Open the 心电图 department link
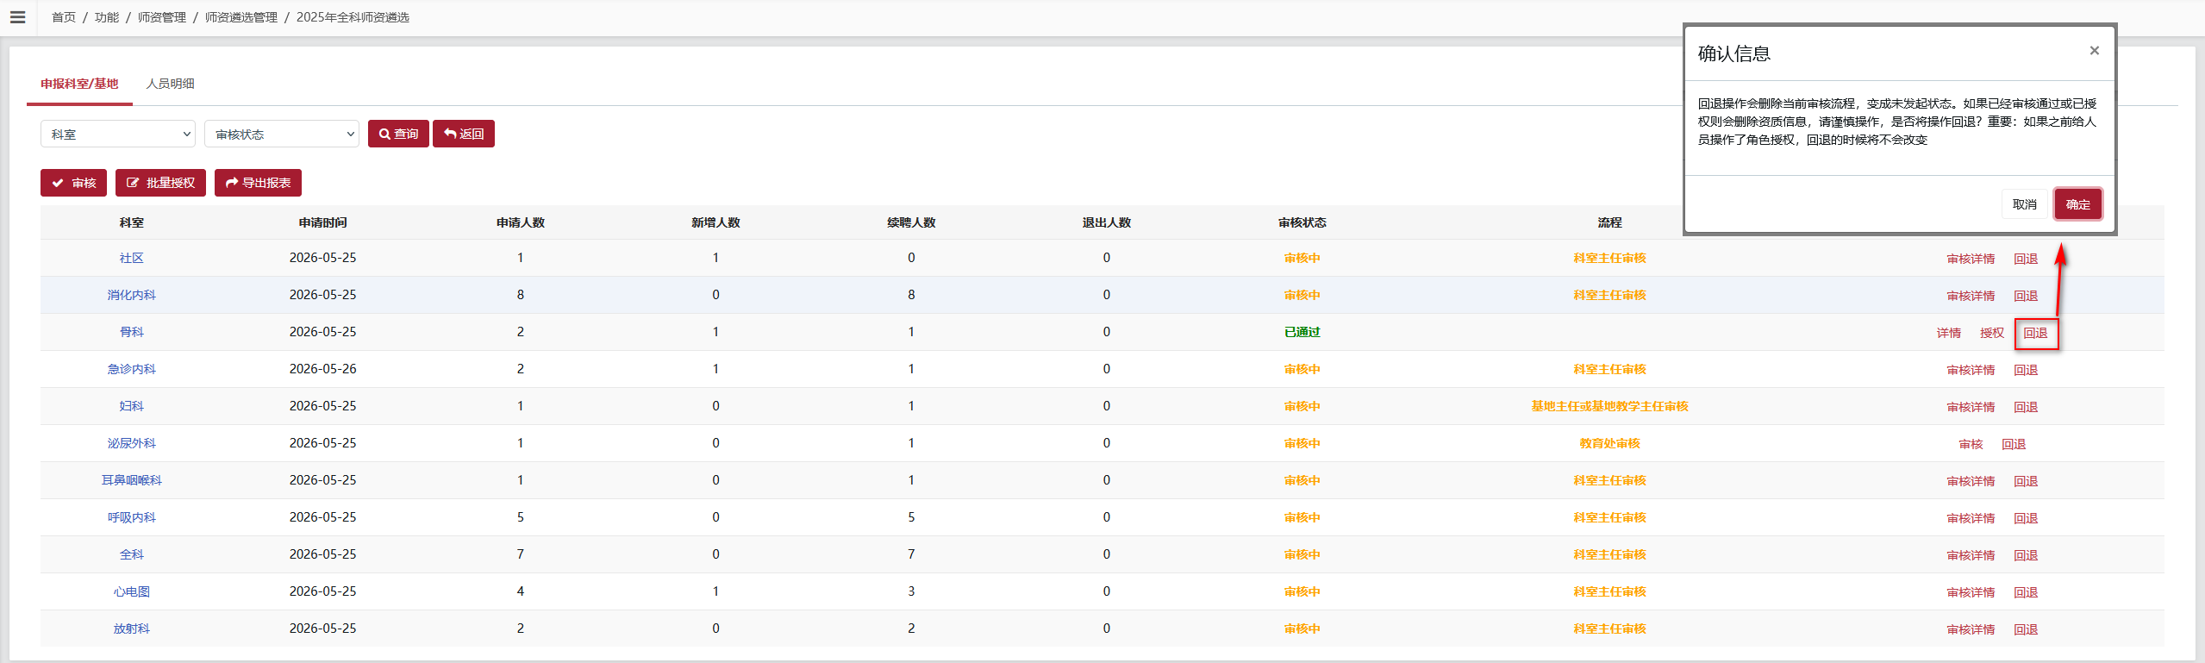The image size is (2205, 663). coord(132,591)
